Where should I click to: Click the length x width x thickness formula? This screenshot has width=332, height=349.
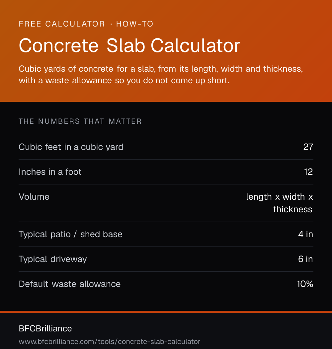280,203
